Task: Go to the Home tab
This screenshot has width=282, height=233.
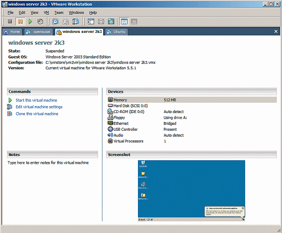Action: (x=12, y=32)
